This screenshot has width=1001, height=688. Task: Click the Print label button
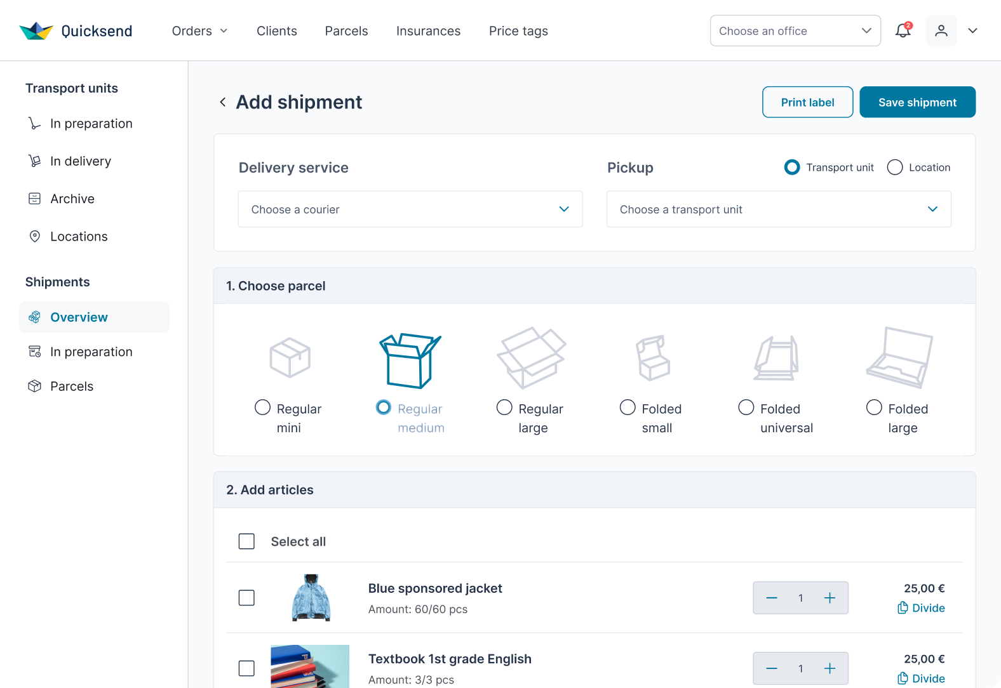point(807,102)
